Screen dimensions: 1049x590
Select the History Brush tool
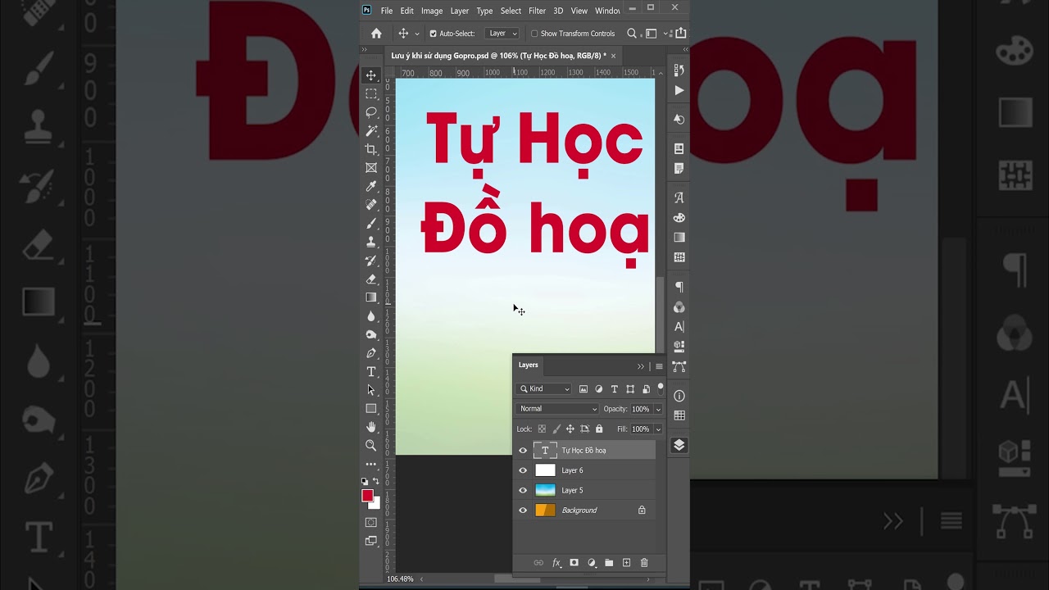(x=371, y=261)
